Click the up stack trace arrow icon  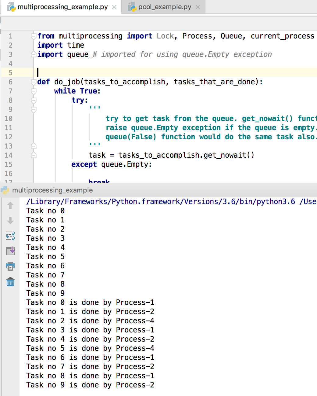(10, 206)
